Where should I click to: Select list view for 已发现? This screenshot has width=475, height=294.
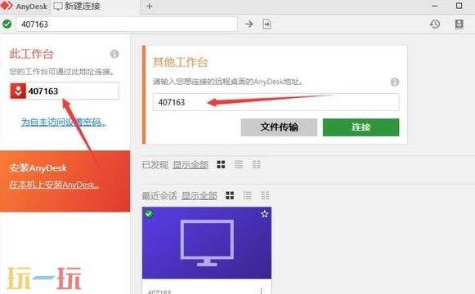point(239,164)
